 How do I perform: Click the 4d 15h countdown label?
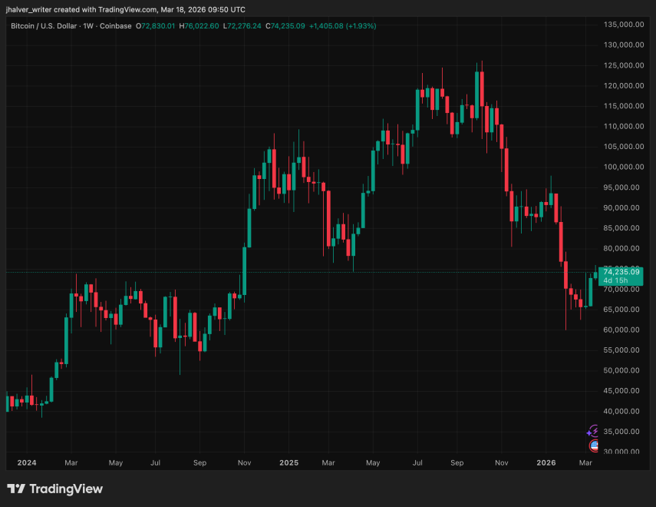point(615,280)
